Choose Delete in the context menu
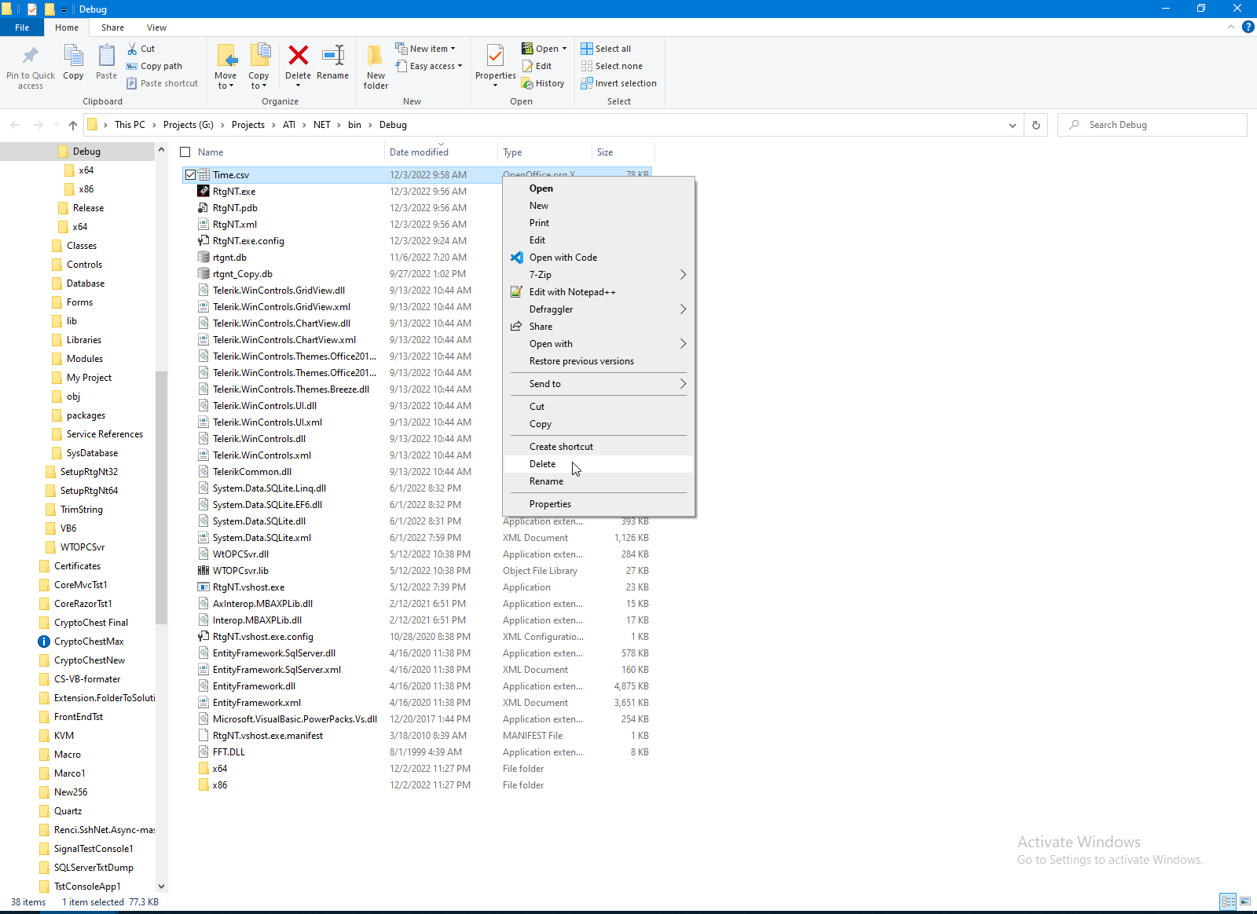The width and height of the screenshot is (1257, 914). click(x=599, y=464)
